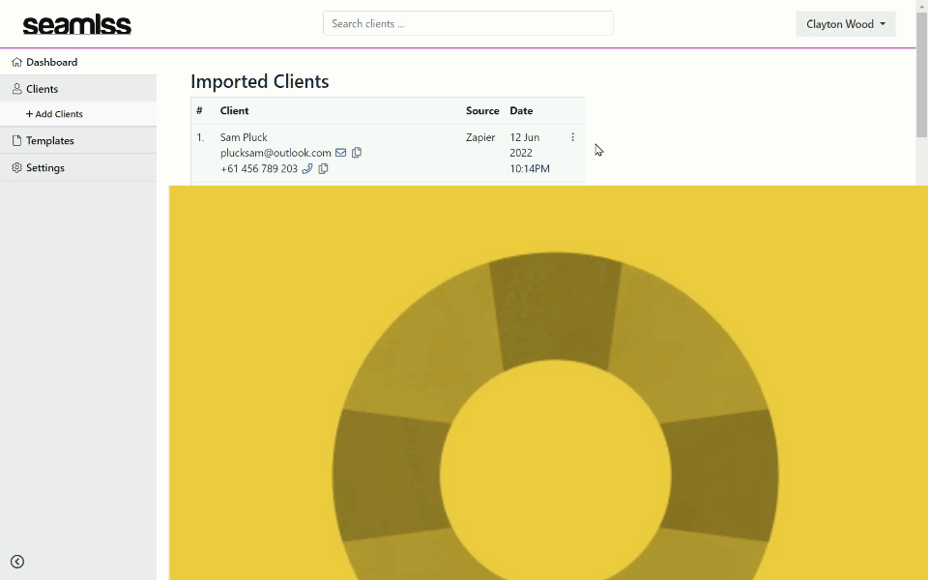Click the Settings gear icon
Image resolution: width=928 pixels, height=580 pixels.
point(16,167)
